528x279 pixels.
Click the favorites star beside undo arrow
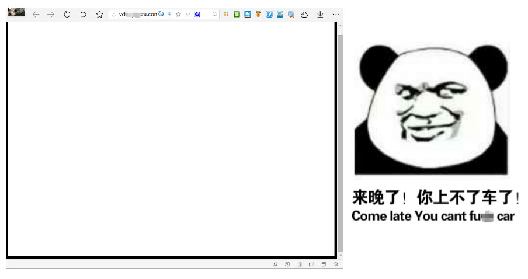[x=99, y=15]
